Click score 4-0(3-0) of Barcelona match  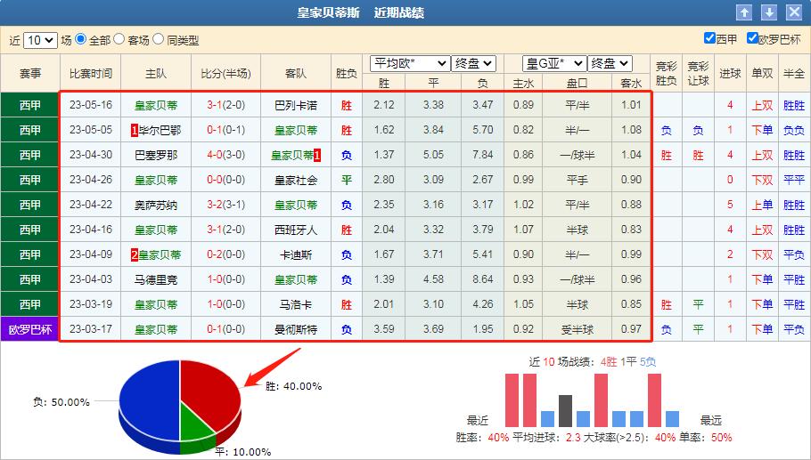point(226,155)
